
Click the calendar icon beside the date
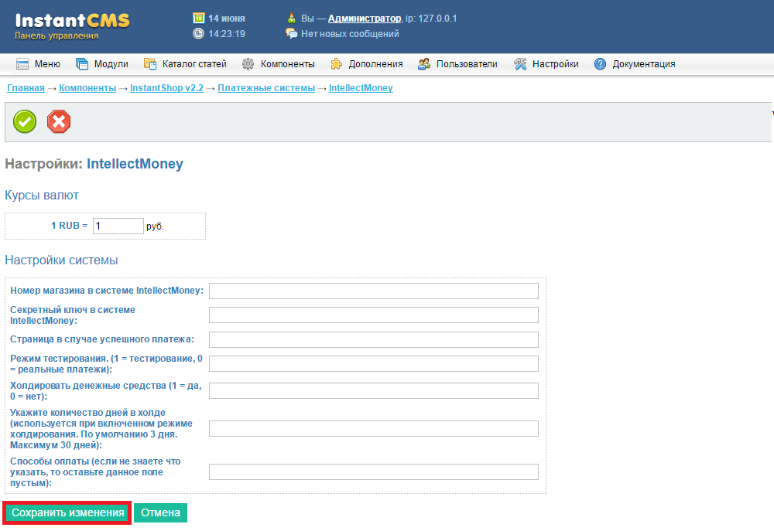(198, 18)
